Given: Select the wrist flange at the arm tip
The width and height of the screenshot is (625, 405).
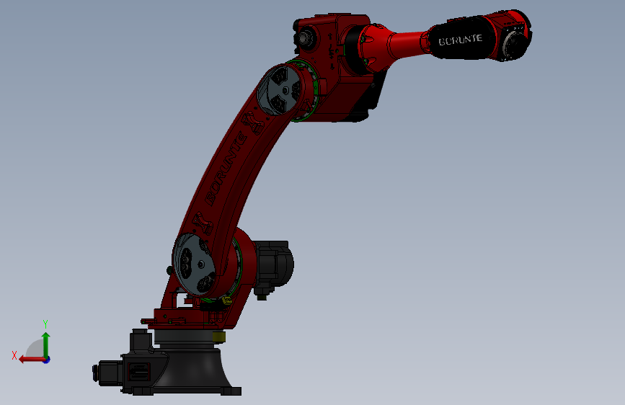Looking at the screenshot, I should point(515,45).
